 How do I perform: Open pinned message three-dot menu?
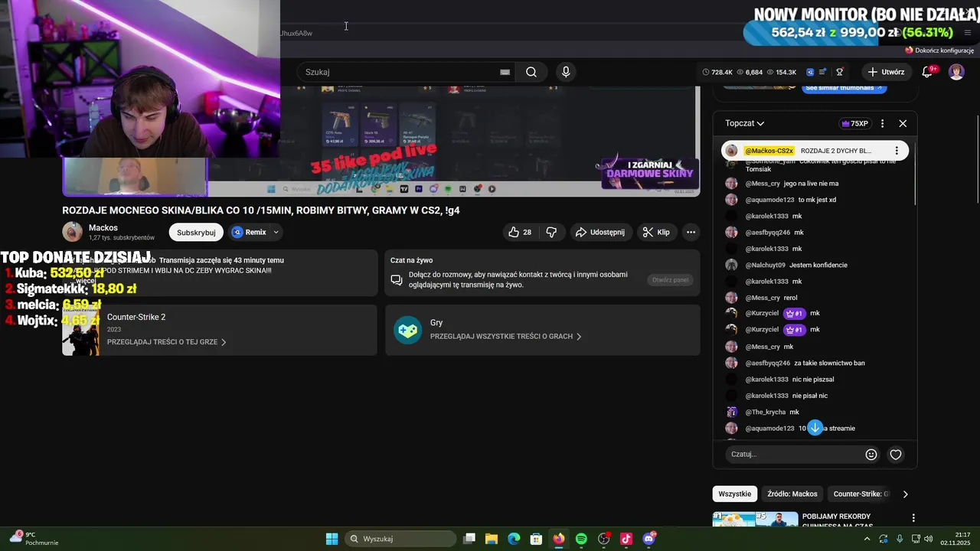(x=897, y=151)
